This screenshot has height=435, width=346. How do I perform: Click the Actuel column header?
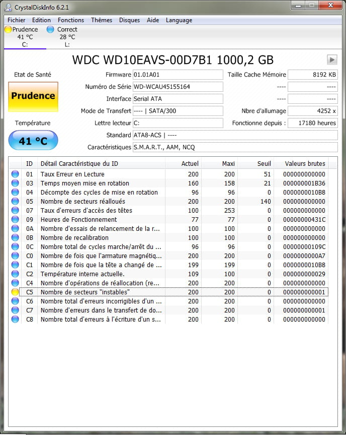(x=183, y=164)
